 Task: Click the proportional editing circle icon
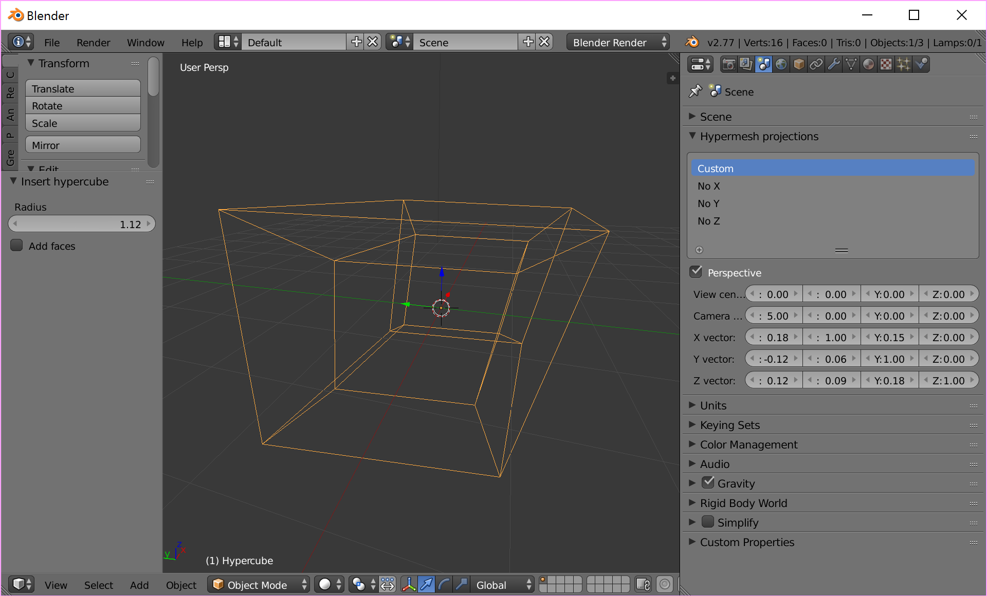click(665, 585)
